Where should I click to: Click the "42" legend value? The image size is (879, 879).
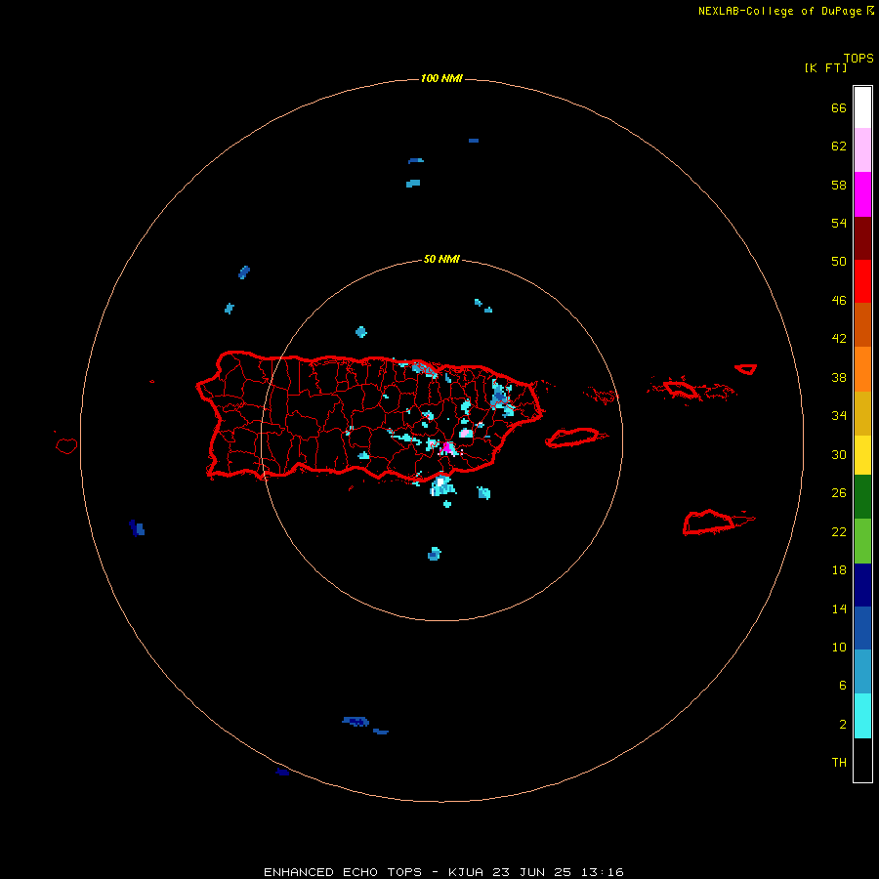pyautogui.click(x=839, y=339)
